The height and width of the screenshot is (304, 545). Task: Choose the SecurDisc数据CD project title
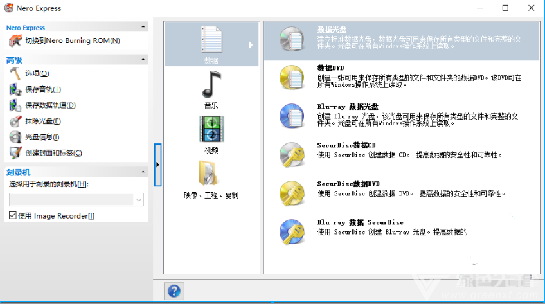(346, 145)
